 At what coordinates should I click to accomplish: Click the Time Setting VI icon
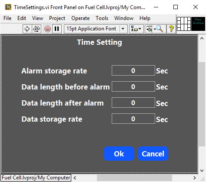coord(198,24)
